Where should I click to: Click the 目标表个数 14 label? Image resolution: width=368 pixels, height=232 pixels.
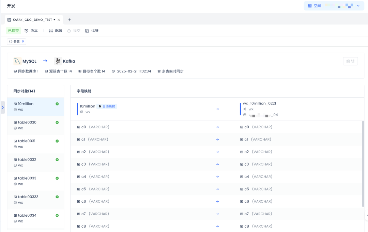(x=92, y=71)
